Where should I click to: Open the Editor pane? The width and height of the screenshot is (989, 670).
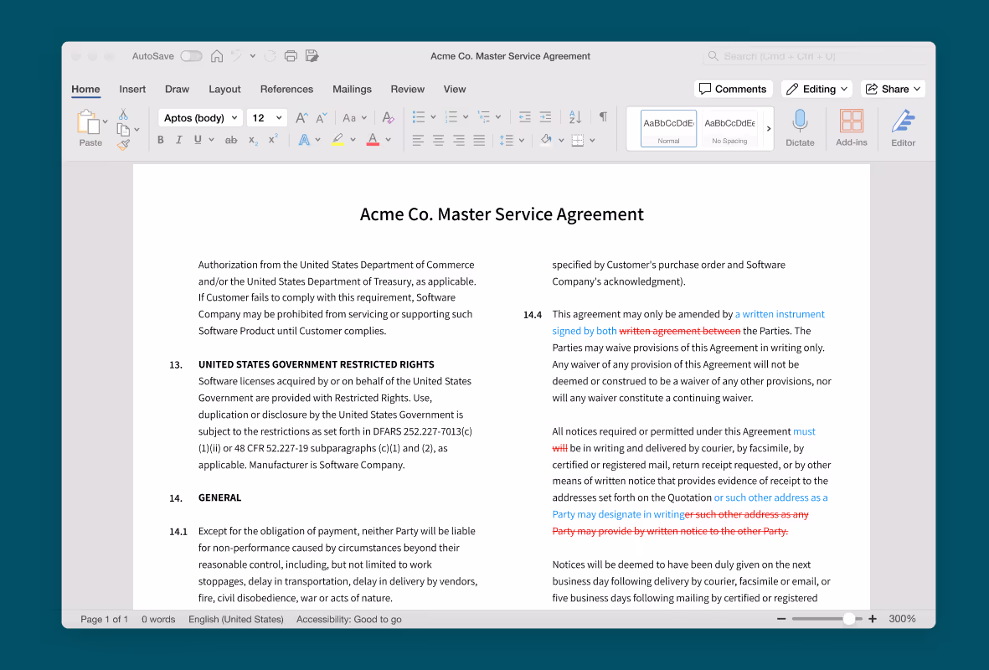click(x=904, y=128)
